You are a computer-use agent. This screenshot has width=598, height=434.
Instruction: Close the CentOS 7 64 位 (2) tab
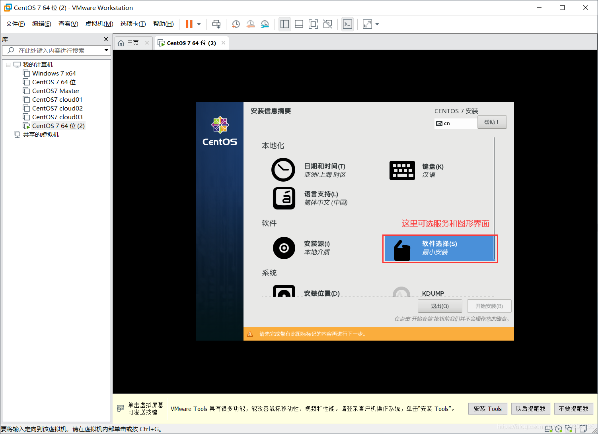coord(223,43)
